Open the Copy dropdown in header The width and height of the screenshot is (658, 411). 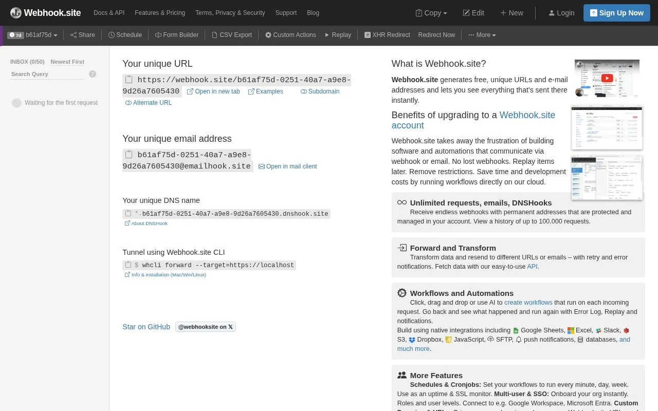tap(431, 13)
